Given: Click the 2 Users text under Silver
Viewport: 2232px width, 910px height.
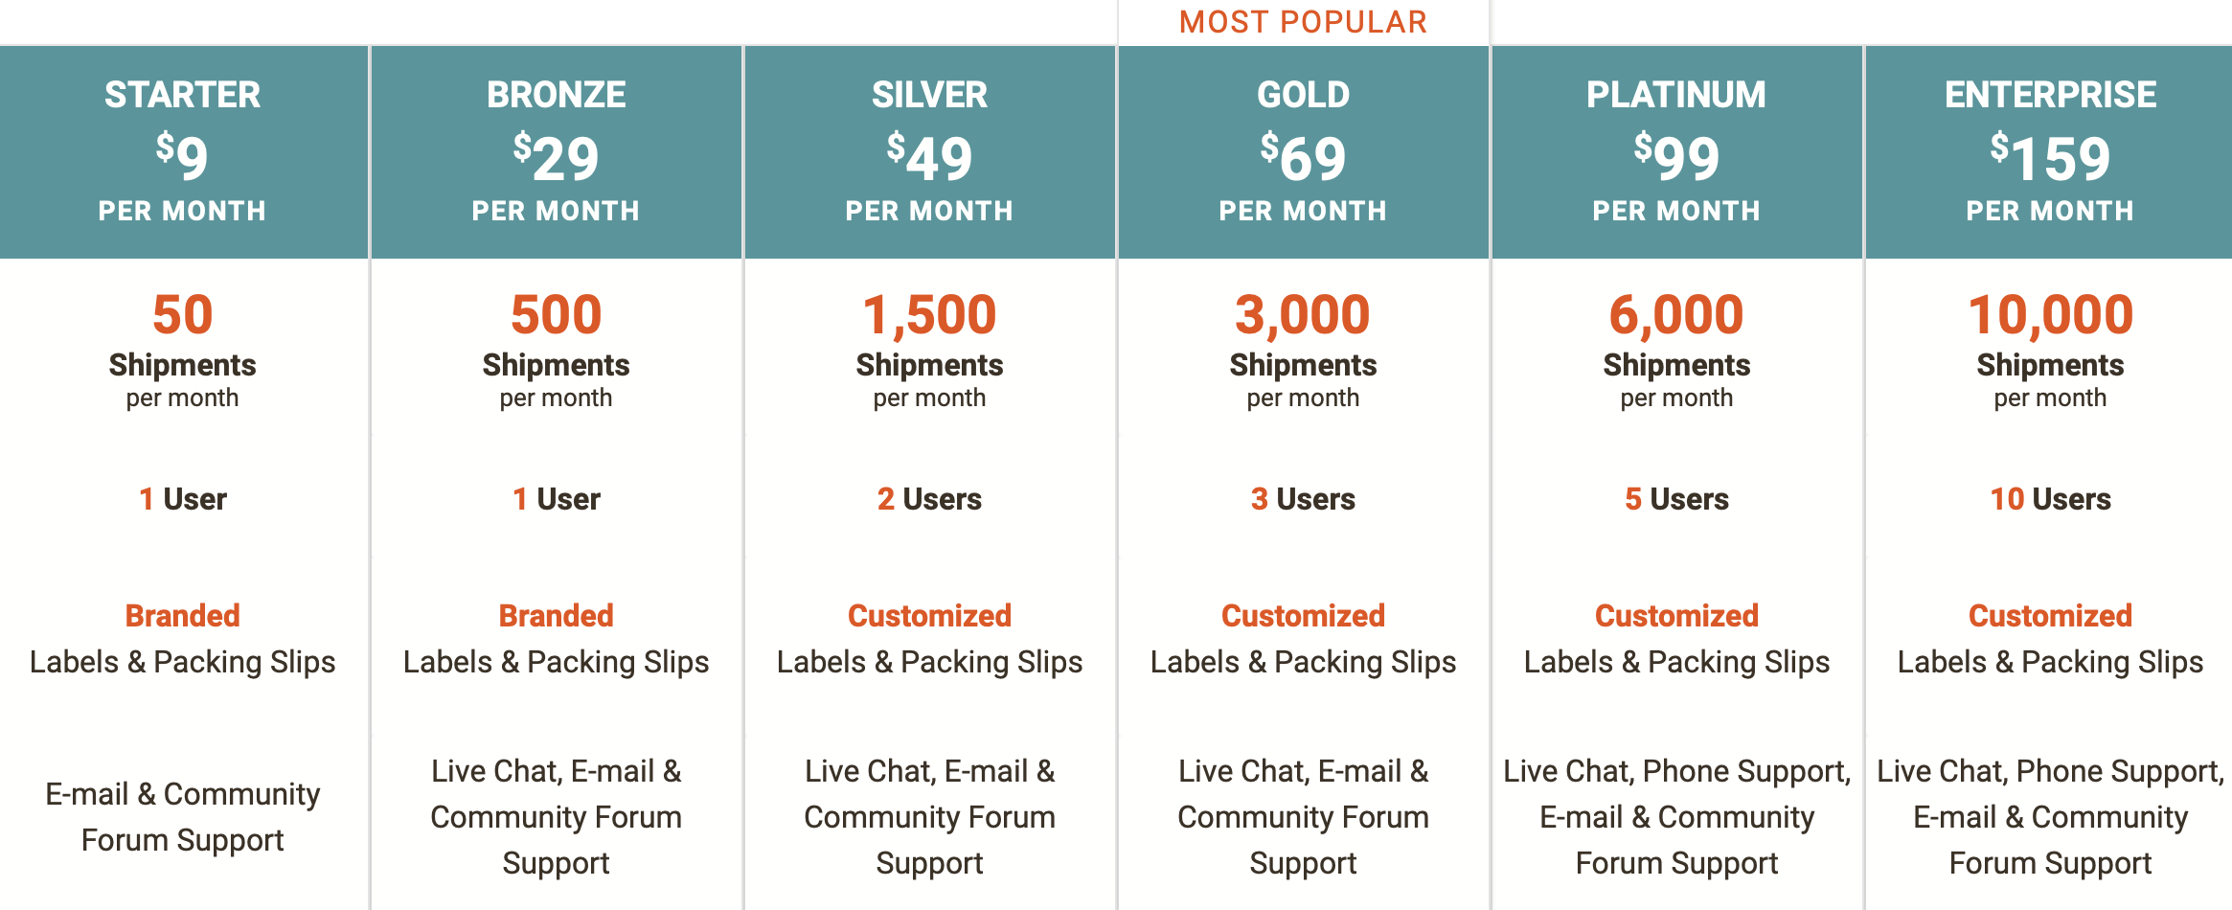Looking at the screenshot, I should [929, 499].
